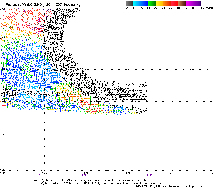Click the purple '1:31' below longitude 123
The height and width of the screenshot is (188, 214).
(x=39, y=176)
